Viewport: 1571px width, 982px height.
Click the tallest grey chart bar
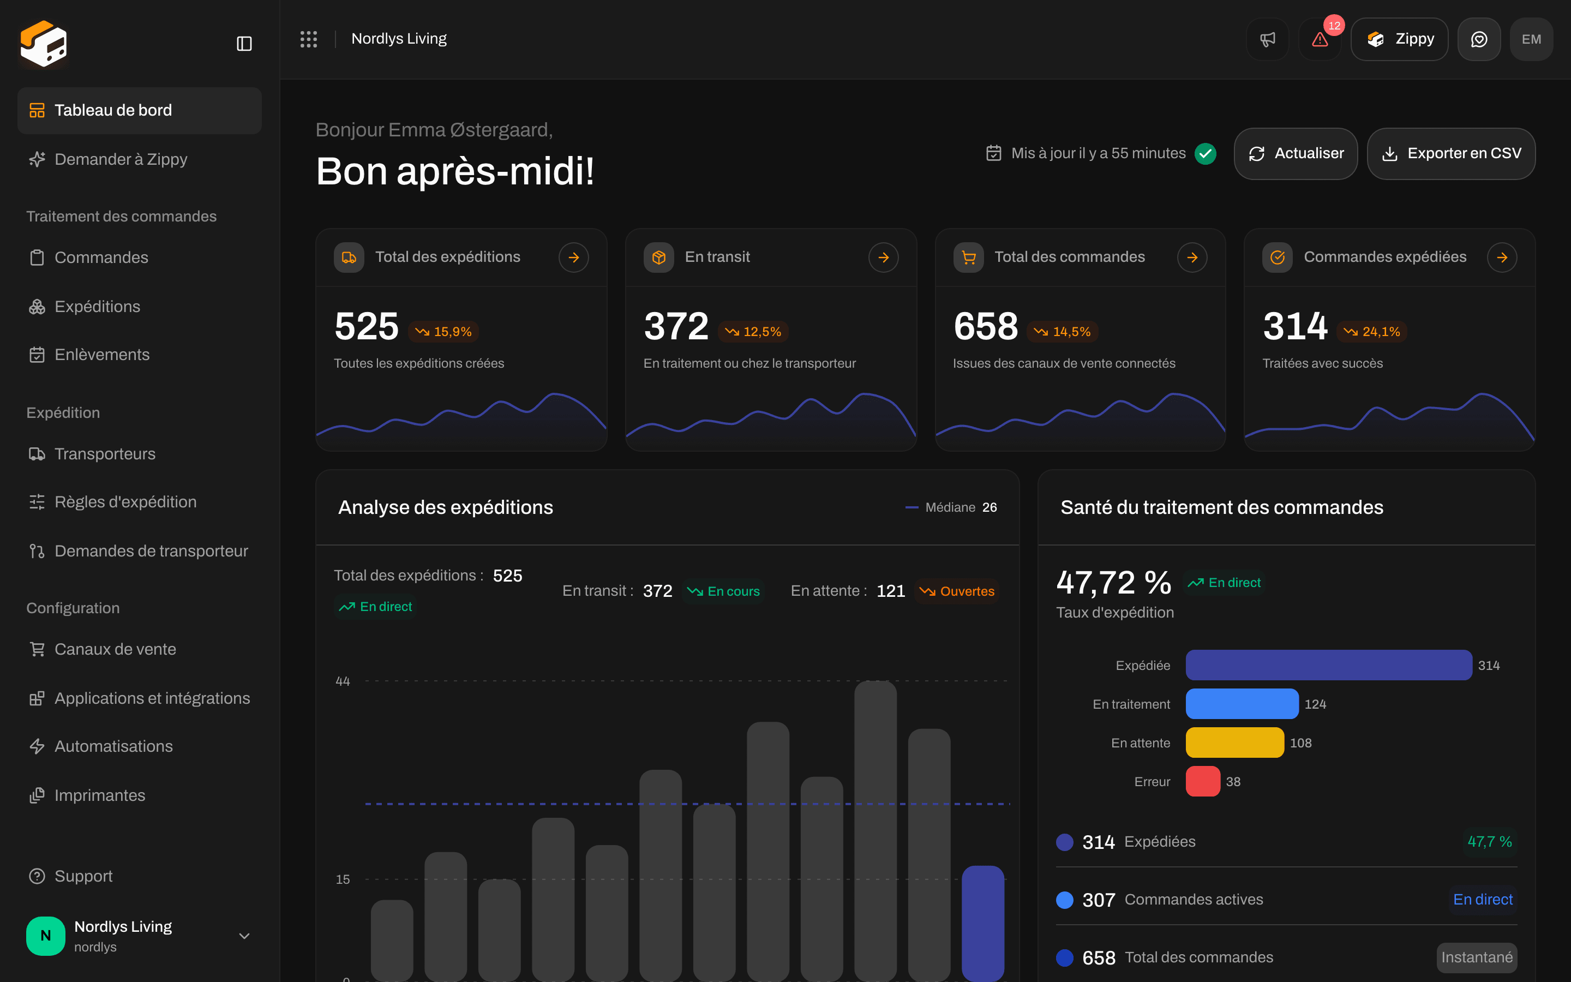tap(875, 831)
